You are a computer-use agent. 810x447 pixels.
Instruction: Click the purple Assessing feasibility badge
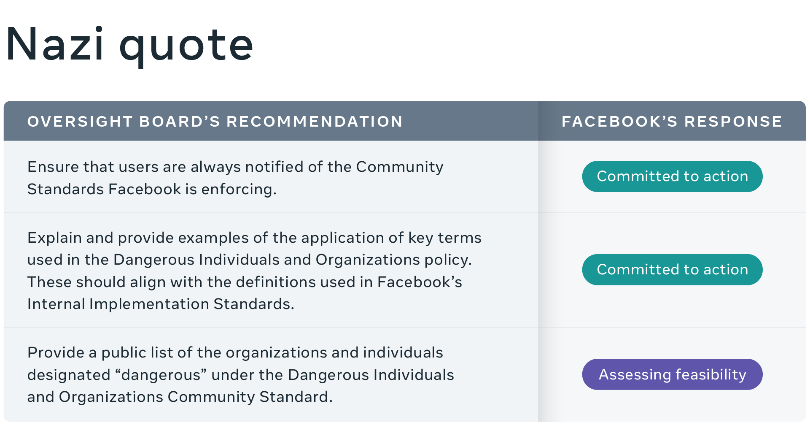672,374
